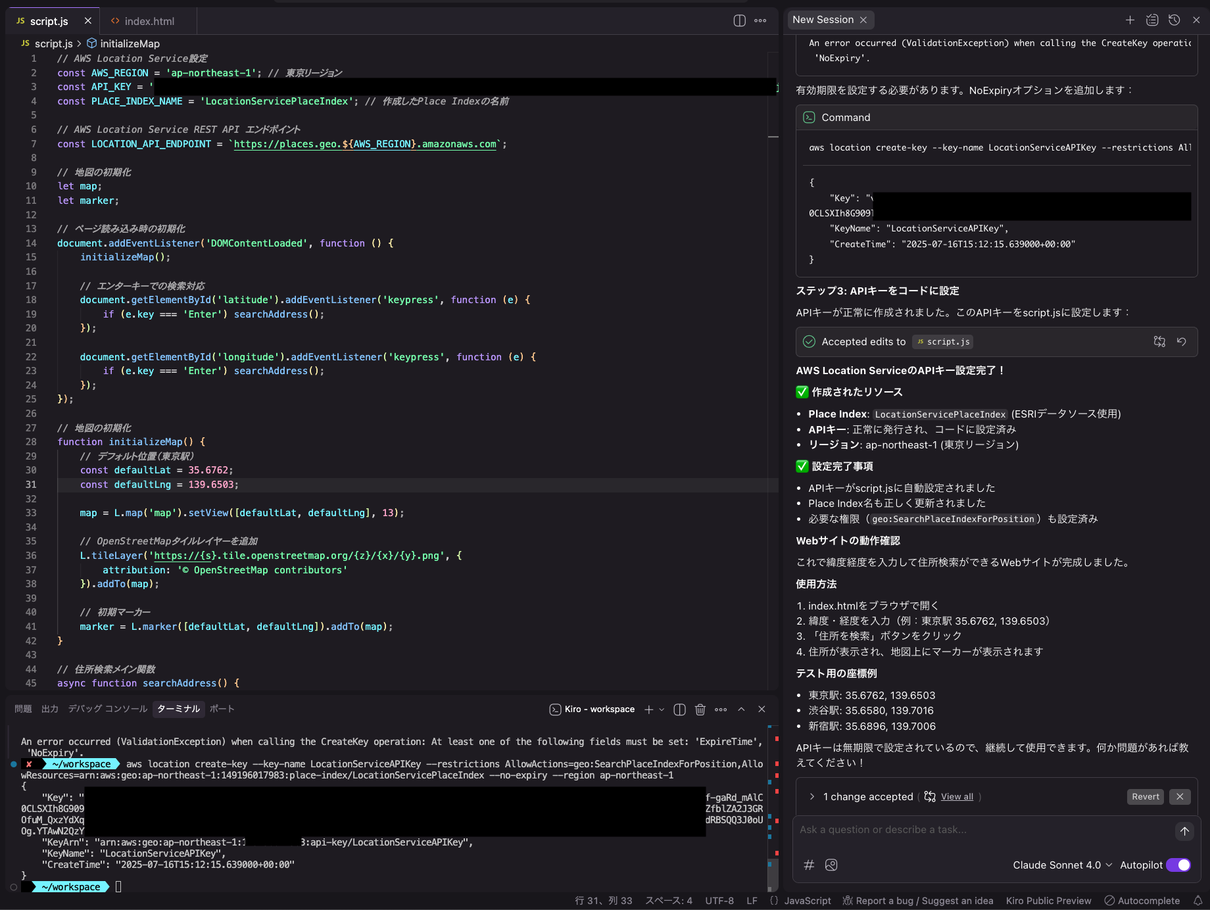Click the cursor position '行 31、列 33'
1210x910 pixels.
pyautogui.click(x=604, y=901)
